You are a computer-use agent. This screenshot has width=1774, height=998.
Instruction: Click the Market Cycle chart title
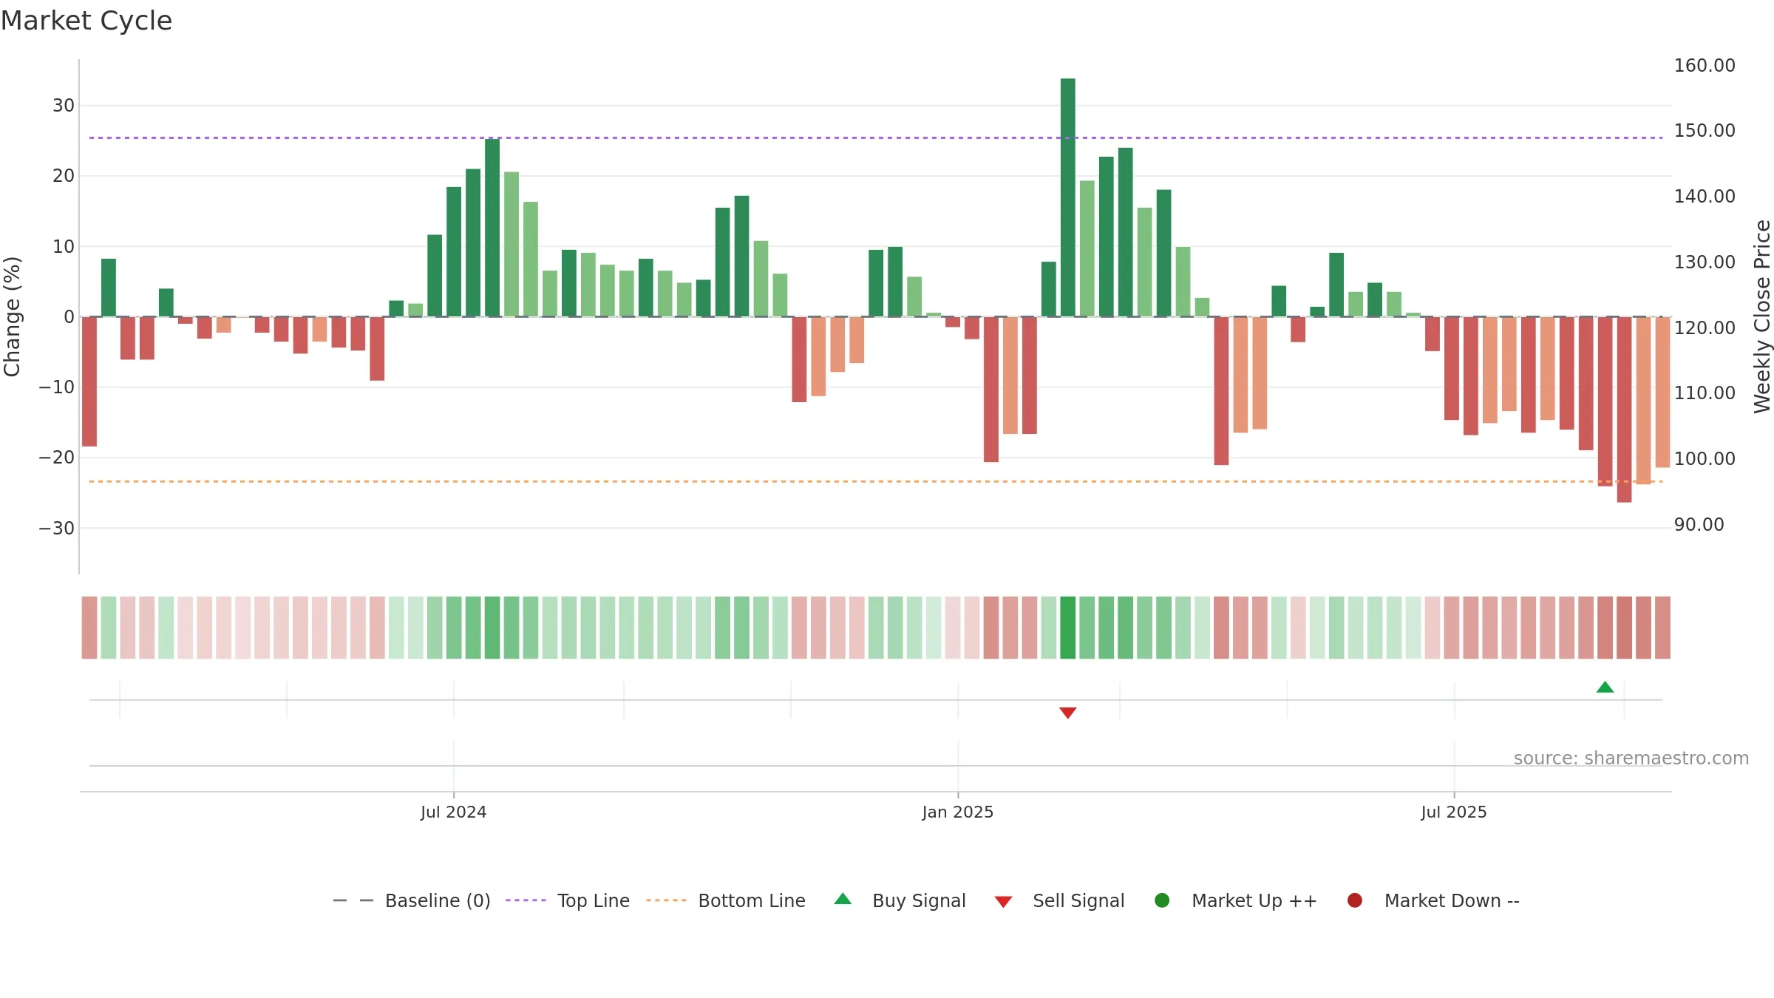point(86,21)
